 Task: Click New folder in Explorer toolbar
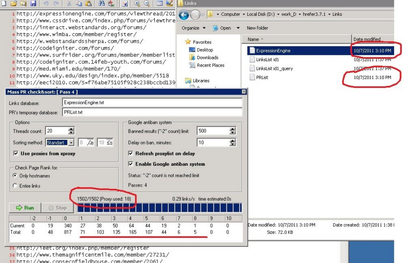257,28
